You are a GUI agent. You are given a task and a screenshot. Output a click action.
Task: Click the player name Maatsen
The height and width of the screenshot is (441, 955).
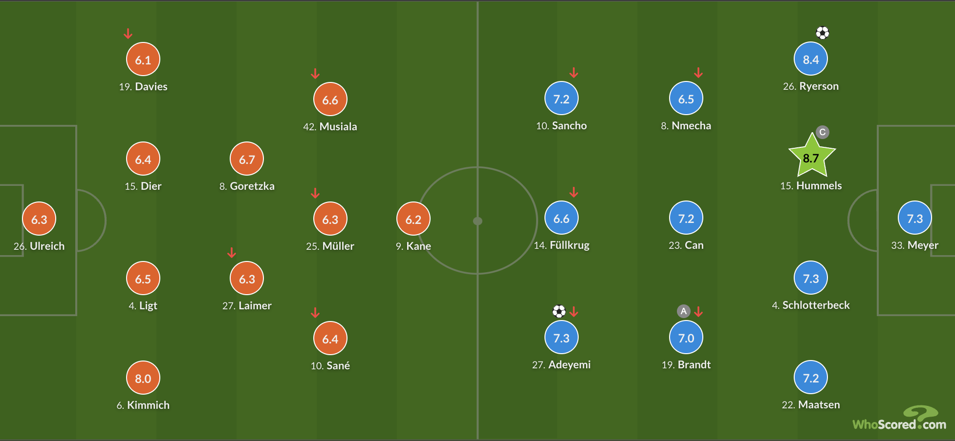pos(819,404)
